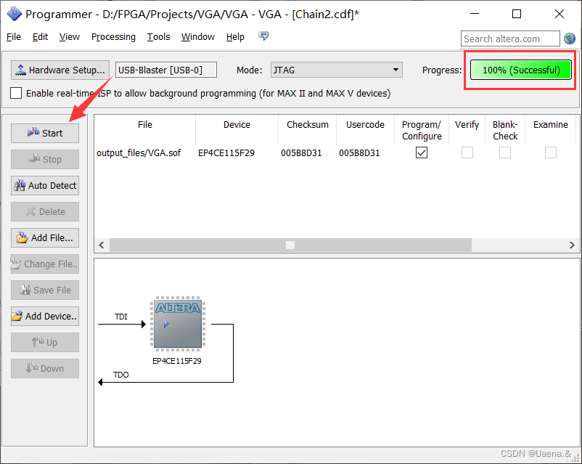Image resolution: width=582 pixels, height=464 pixels.
Task: Click the Program/Configure column header
Action: [x=422, y=131]
